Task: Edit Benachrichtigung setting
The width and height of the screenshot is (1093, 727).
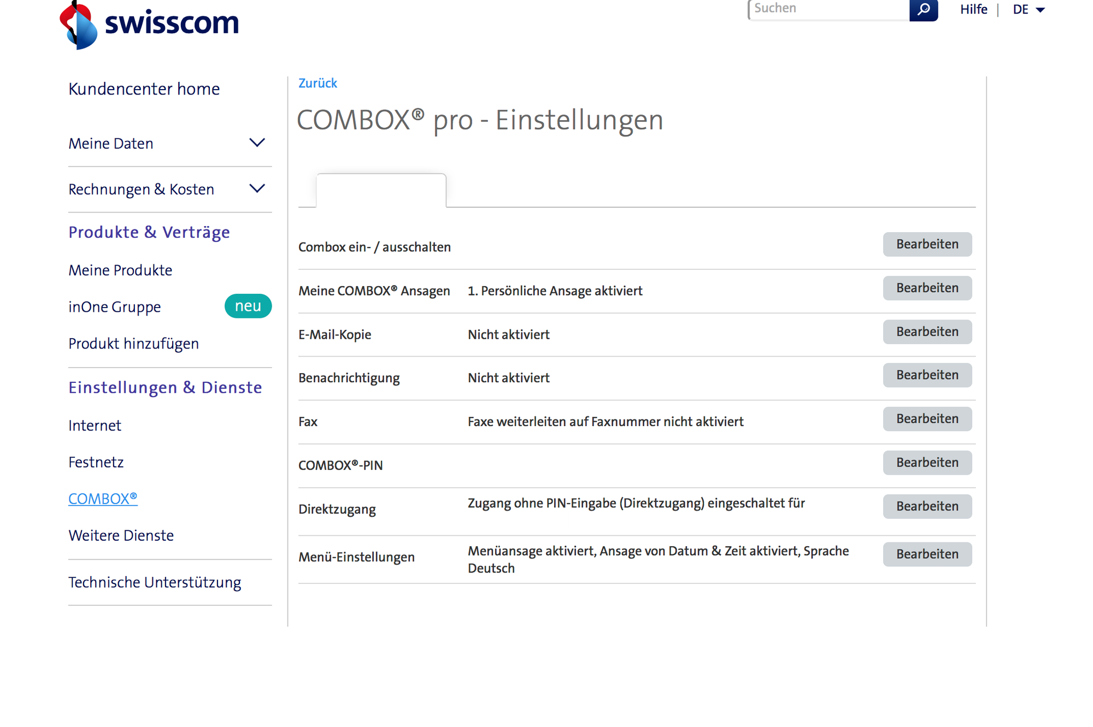Action: pyautogui.click(x=927, y=375)
